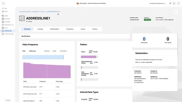Click the total issues count 0
This screenshot has height=102, width=182.
click(168, 39)
